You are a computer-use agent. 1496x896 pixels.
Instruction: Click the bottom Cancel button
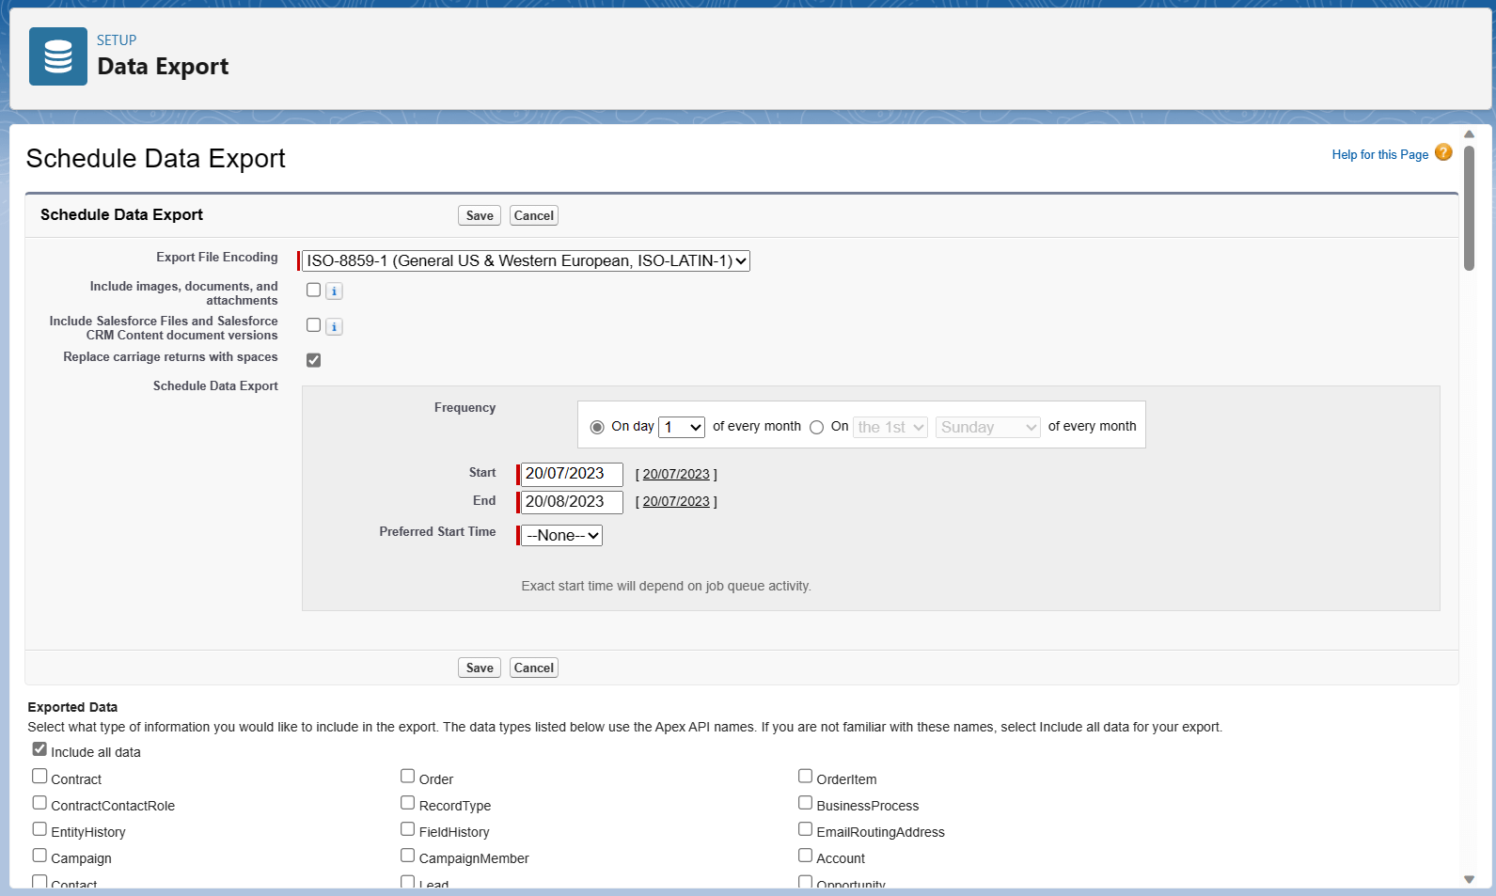tap(534, 668)
